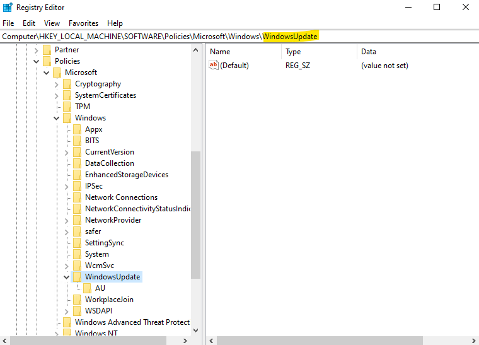Click the REG_SZ type cell
Image resolution: width=479 pixels, height=345 pixels.
[x=298, y=66]
